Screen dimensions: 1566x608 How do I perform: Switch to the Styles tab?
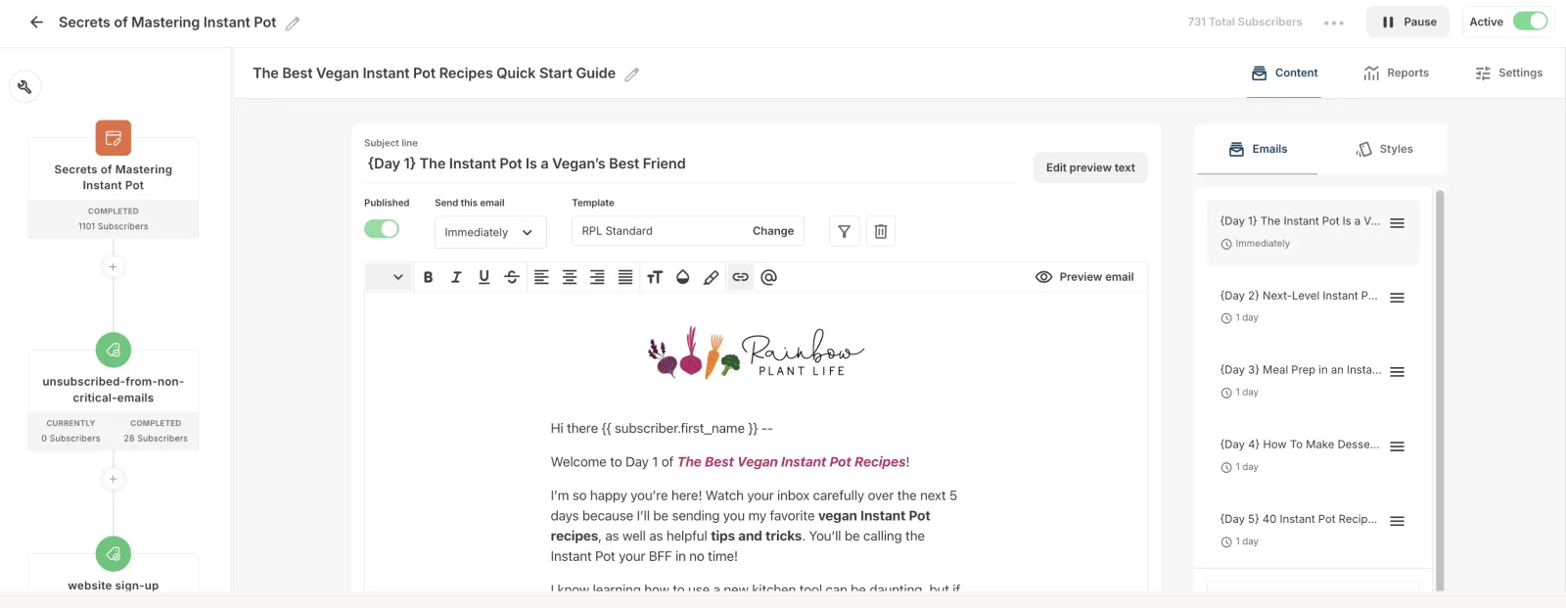tap(1384, 149)
